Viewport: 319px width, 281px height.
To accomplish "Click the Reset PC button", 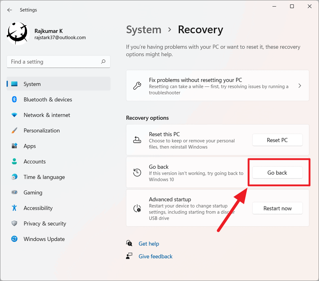I will tap(277, 140).
